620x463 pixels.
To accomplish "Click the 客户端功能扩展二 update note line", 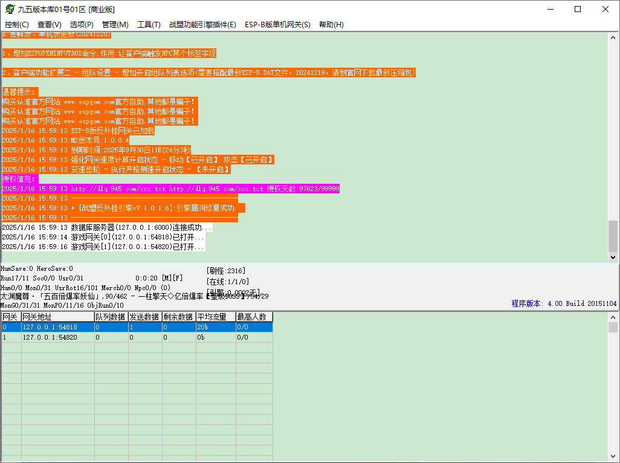I will (x=208, y=73).
